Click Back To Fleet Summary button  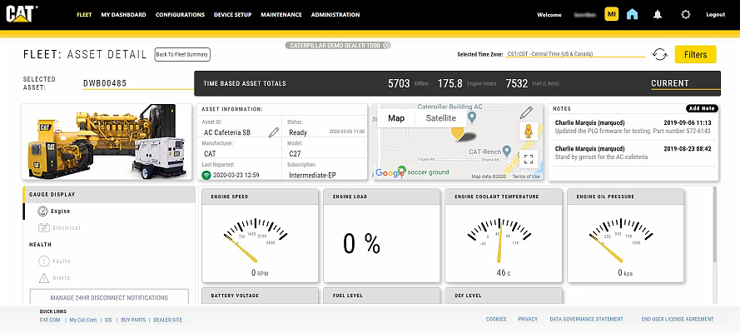tap(182, 55)
